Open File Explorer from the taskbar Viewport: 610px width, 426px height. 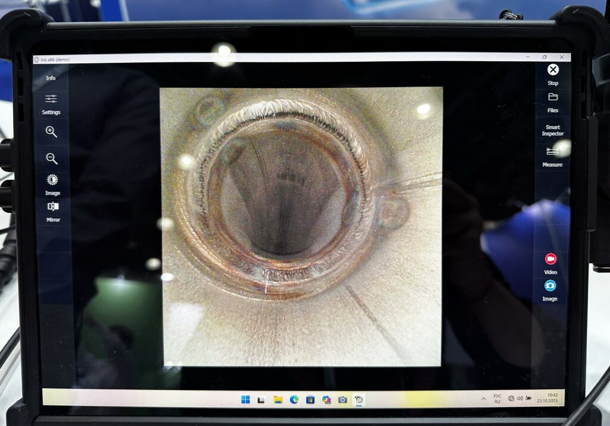tap(278, 399)
